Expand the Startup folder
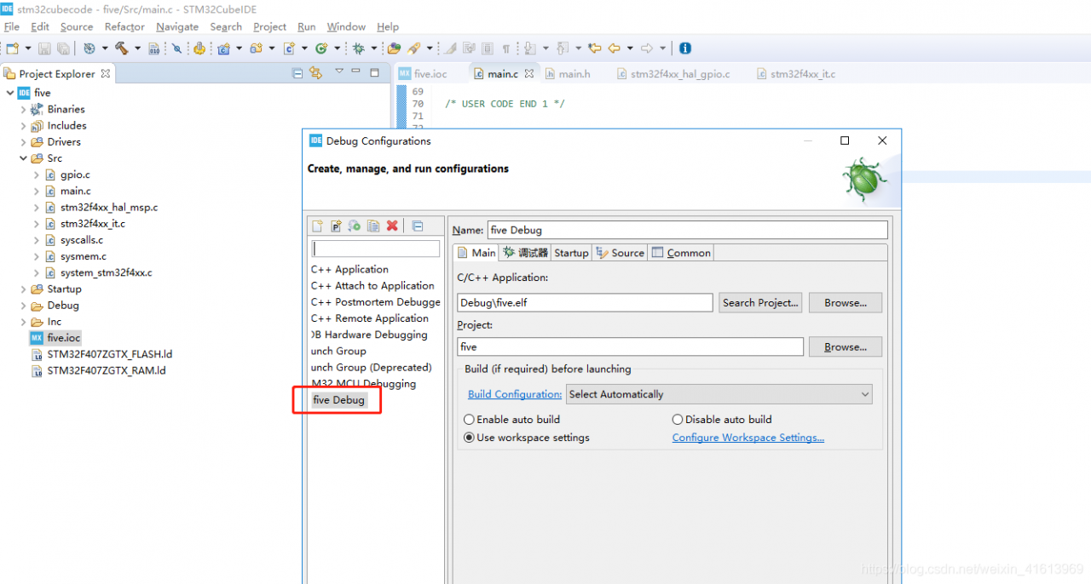The image size is (1091, 584). tap(23, 289)
